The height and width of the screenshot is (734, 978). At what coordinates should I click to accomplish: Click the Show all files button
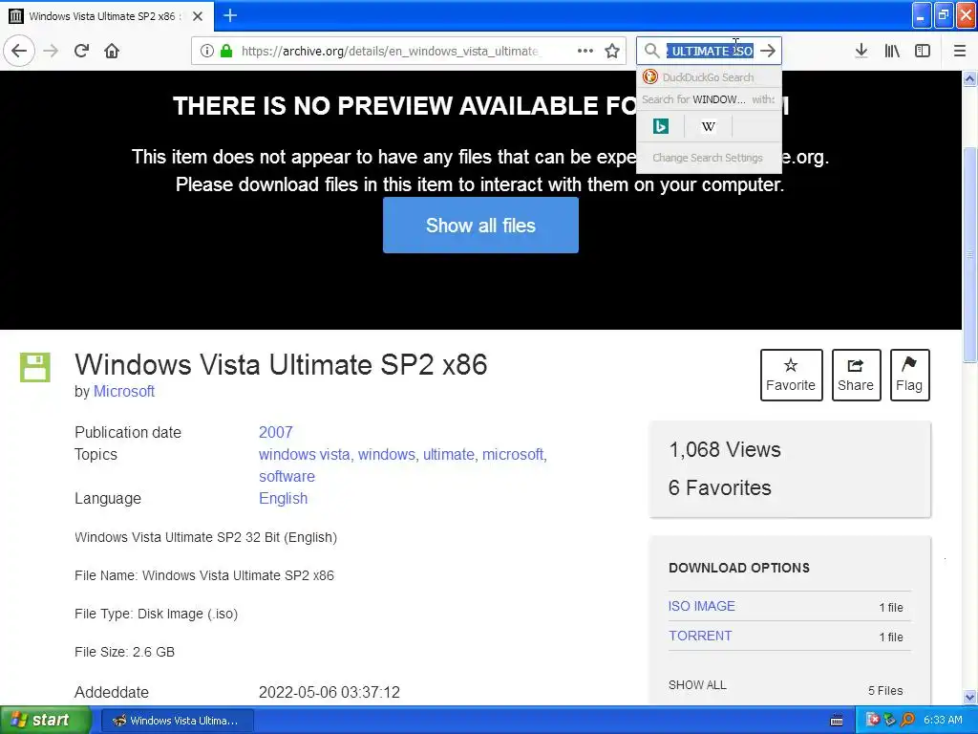tap(480, 226)
